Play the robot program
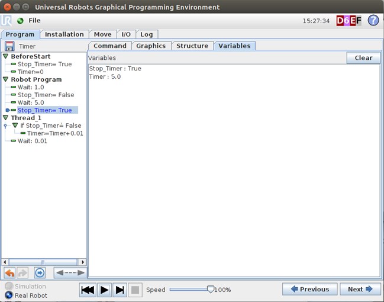 (104, 290)
